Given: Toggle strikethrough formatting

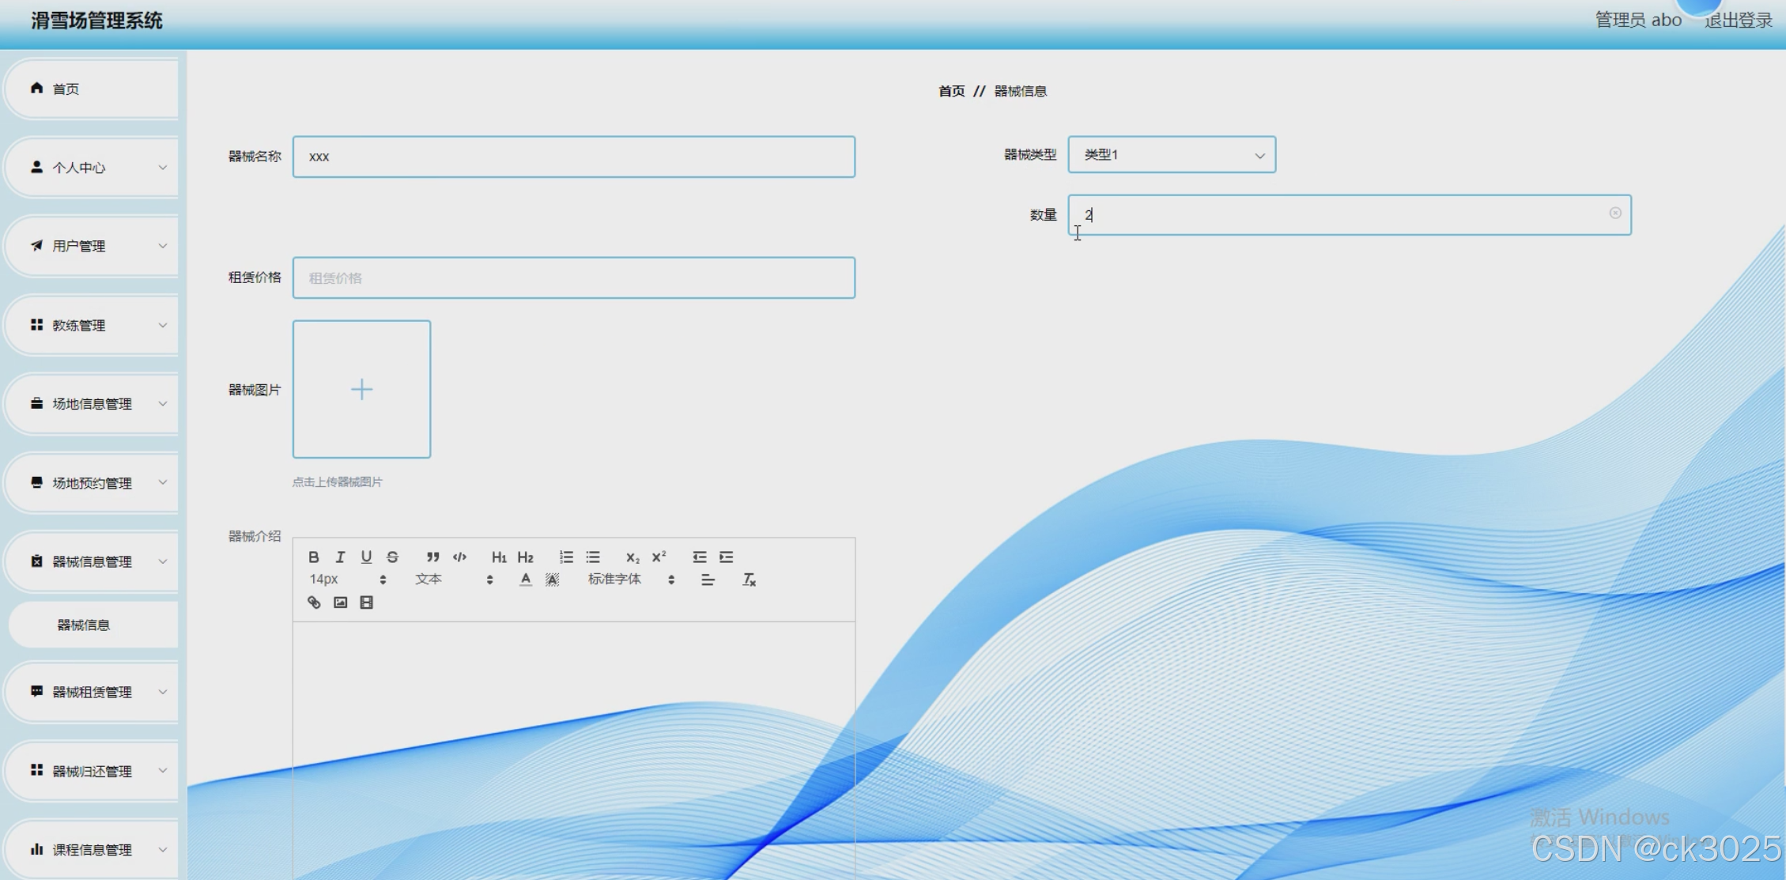Looking at the screenshot, I should (x=392, y=557).
